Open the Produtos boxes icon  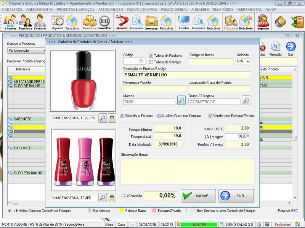[x=89, y=22]
